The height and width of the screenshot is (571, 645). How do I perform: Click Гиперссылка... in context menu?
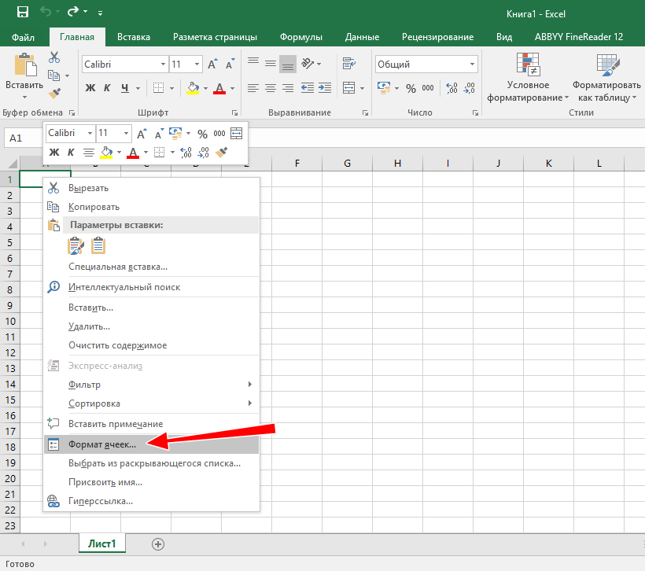point(151,501)
